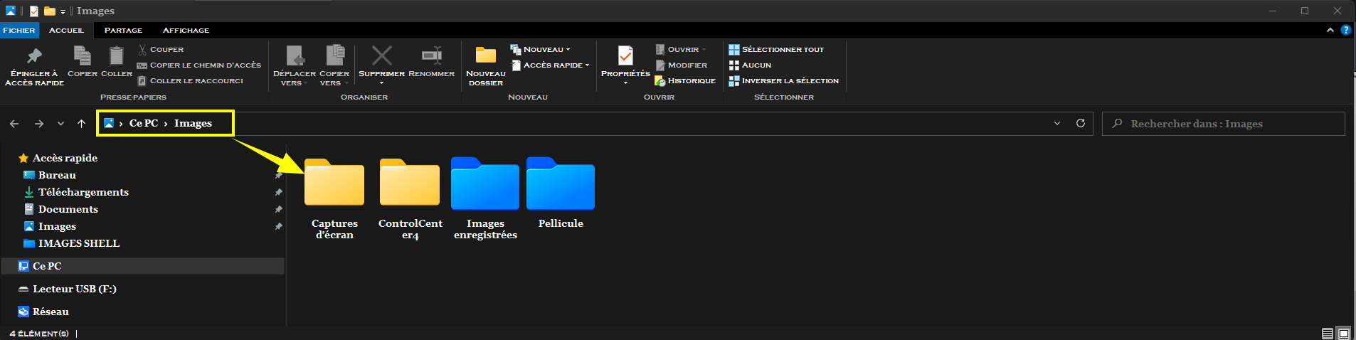Select the Captures d'écran folder
Viewport: 1356px width, 340px height.
coord(334,198)
